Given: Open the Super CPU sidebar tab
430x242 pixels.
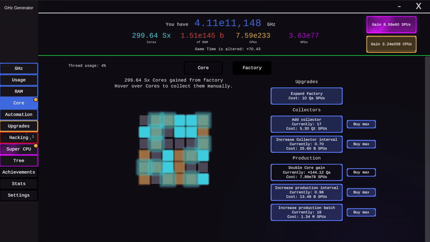Looking at the screenshot, I should tap(19, 149).
